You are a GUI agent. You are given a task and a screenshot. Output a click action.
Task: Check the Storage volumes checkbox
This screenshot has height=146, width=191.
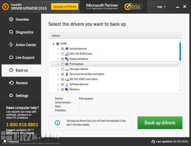click(x=62, y=69)
